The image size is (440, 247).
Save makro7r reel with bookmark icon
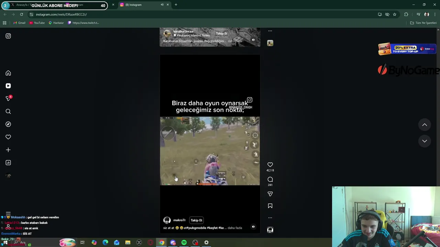tap(270, 206)
